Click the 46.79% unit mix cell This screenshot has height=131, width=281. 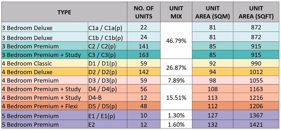(x=176, y=41)
